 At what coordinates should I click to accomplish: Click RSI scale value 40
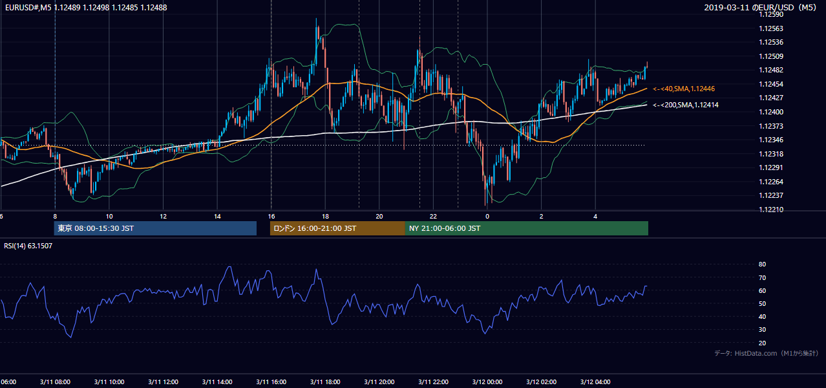[x=763, y=316]
